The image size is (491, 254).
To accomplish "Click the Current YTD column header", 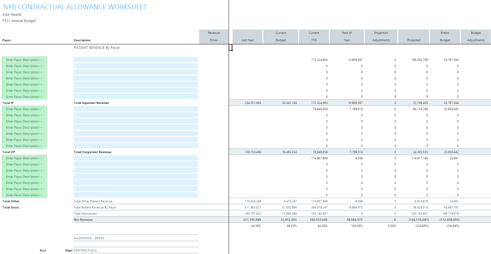I will tap(314, 37).
